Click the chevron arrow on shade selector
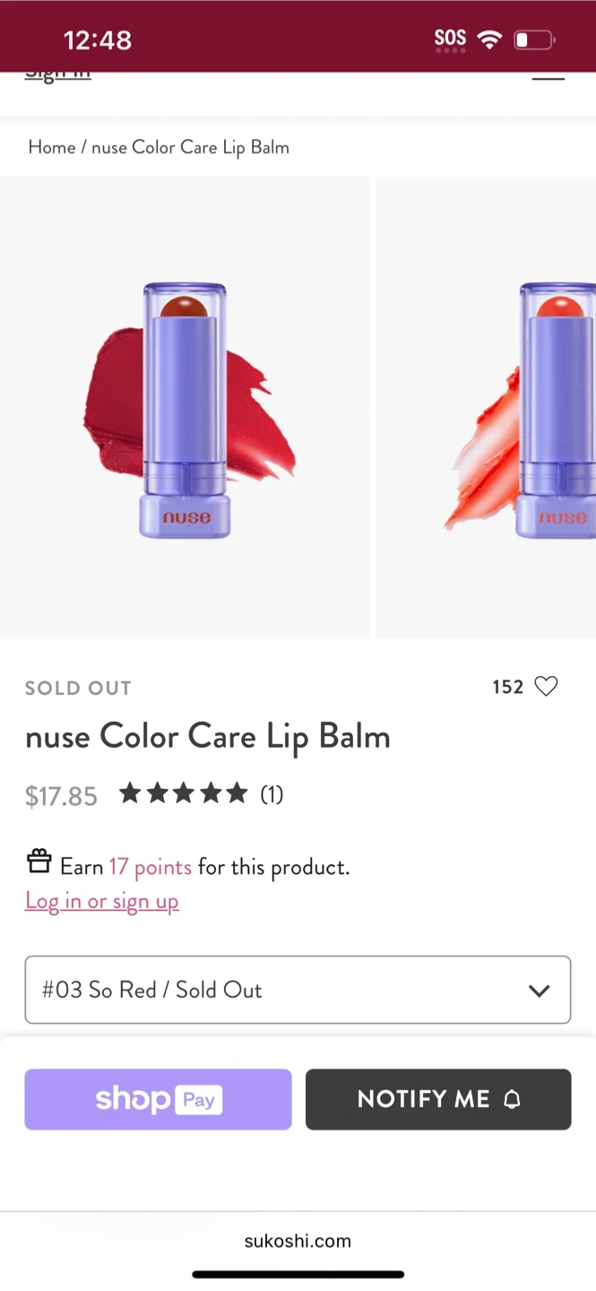This screenshot has height=1291, width=596. click(x=539, y=991)
